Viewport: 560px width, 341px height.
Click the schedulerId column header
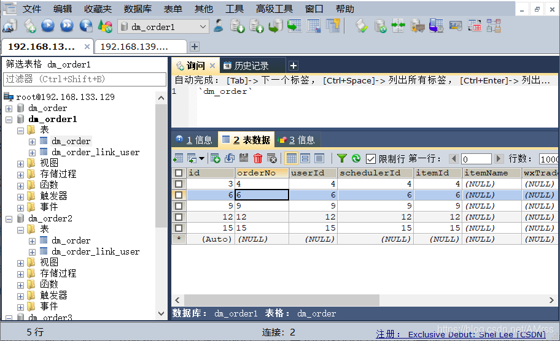click(375, 173)
